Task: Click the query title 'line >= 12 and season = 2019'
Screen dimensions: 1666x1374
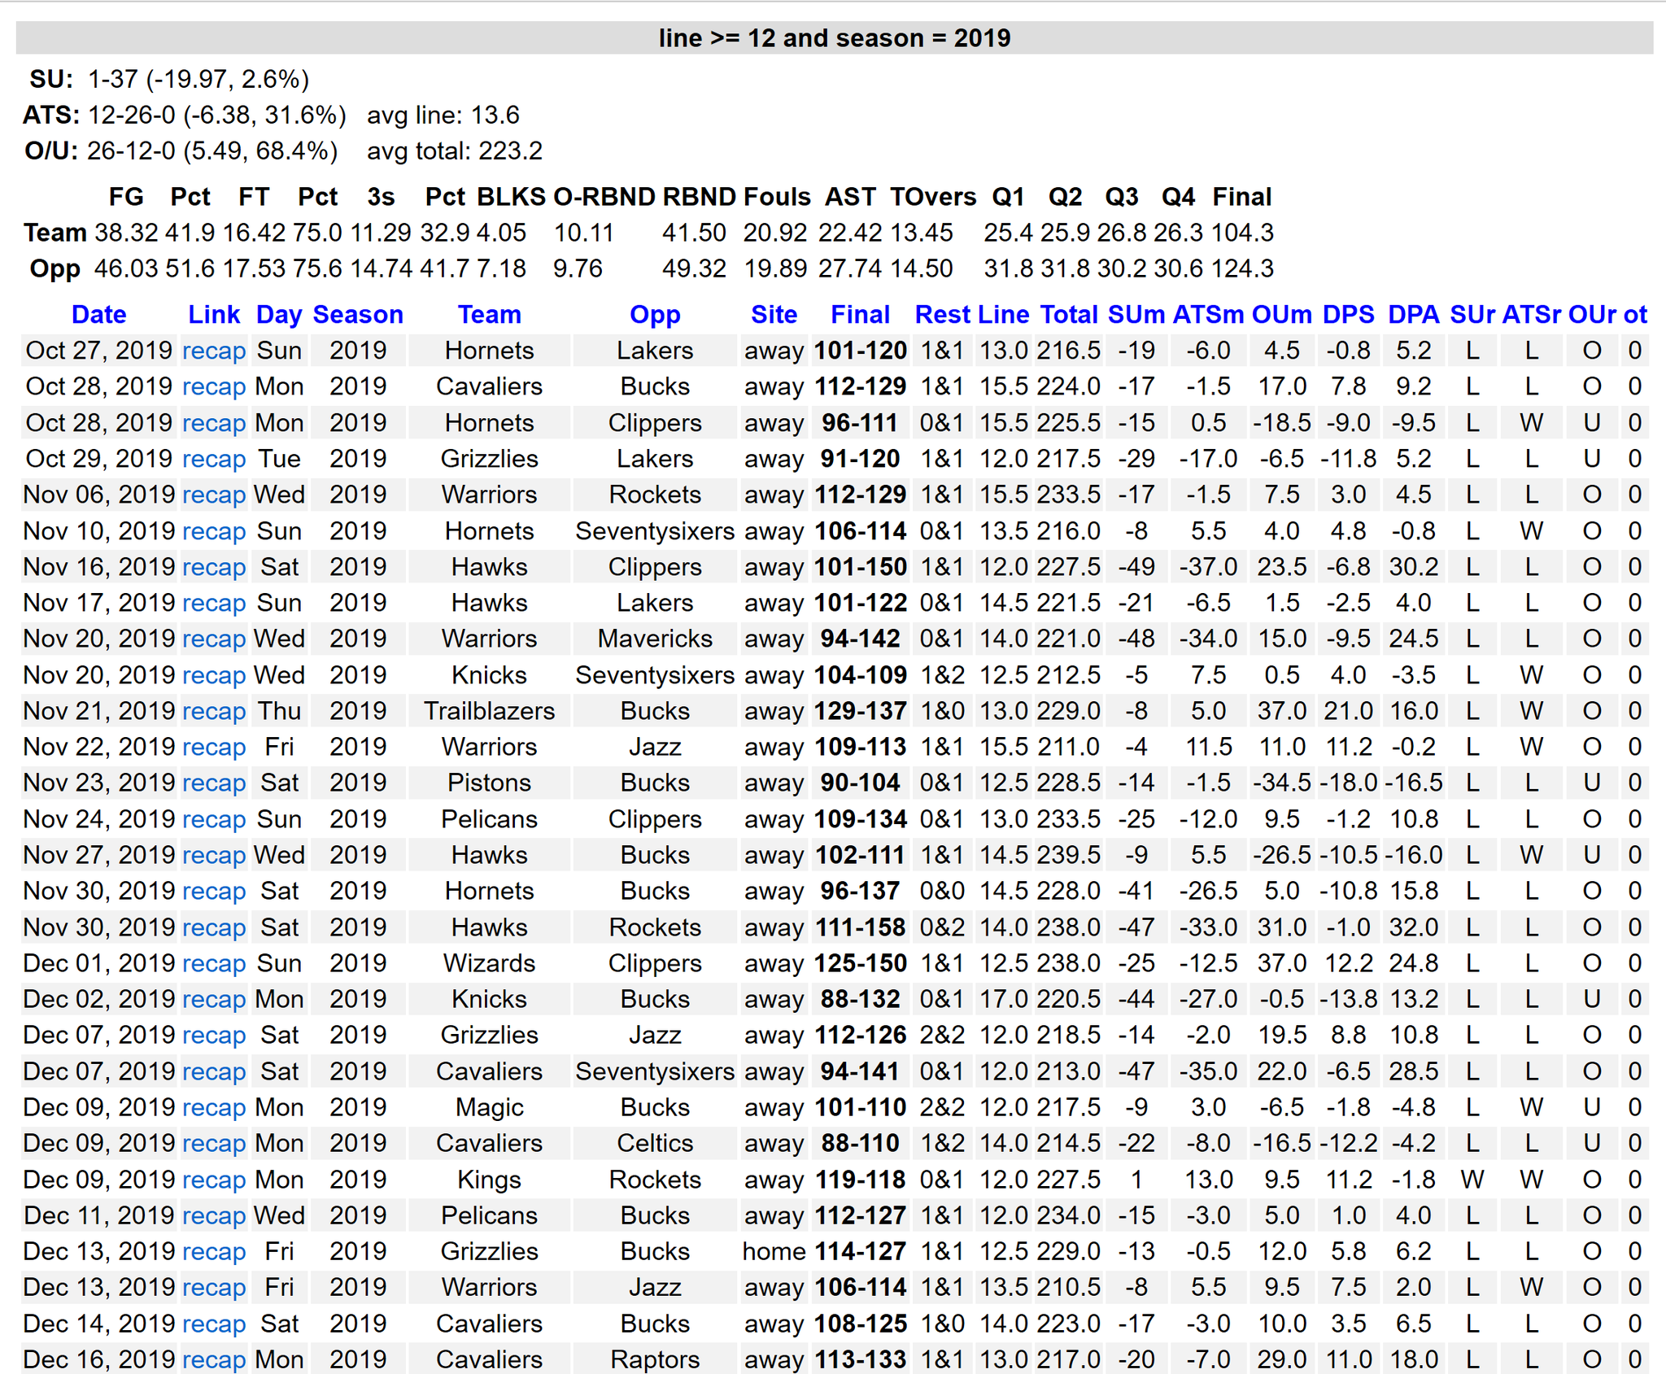Action: click(835, 38)
